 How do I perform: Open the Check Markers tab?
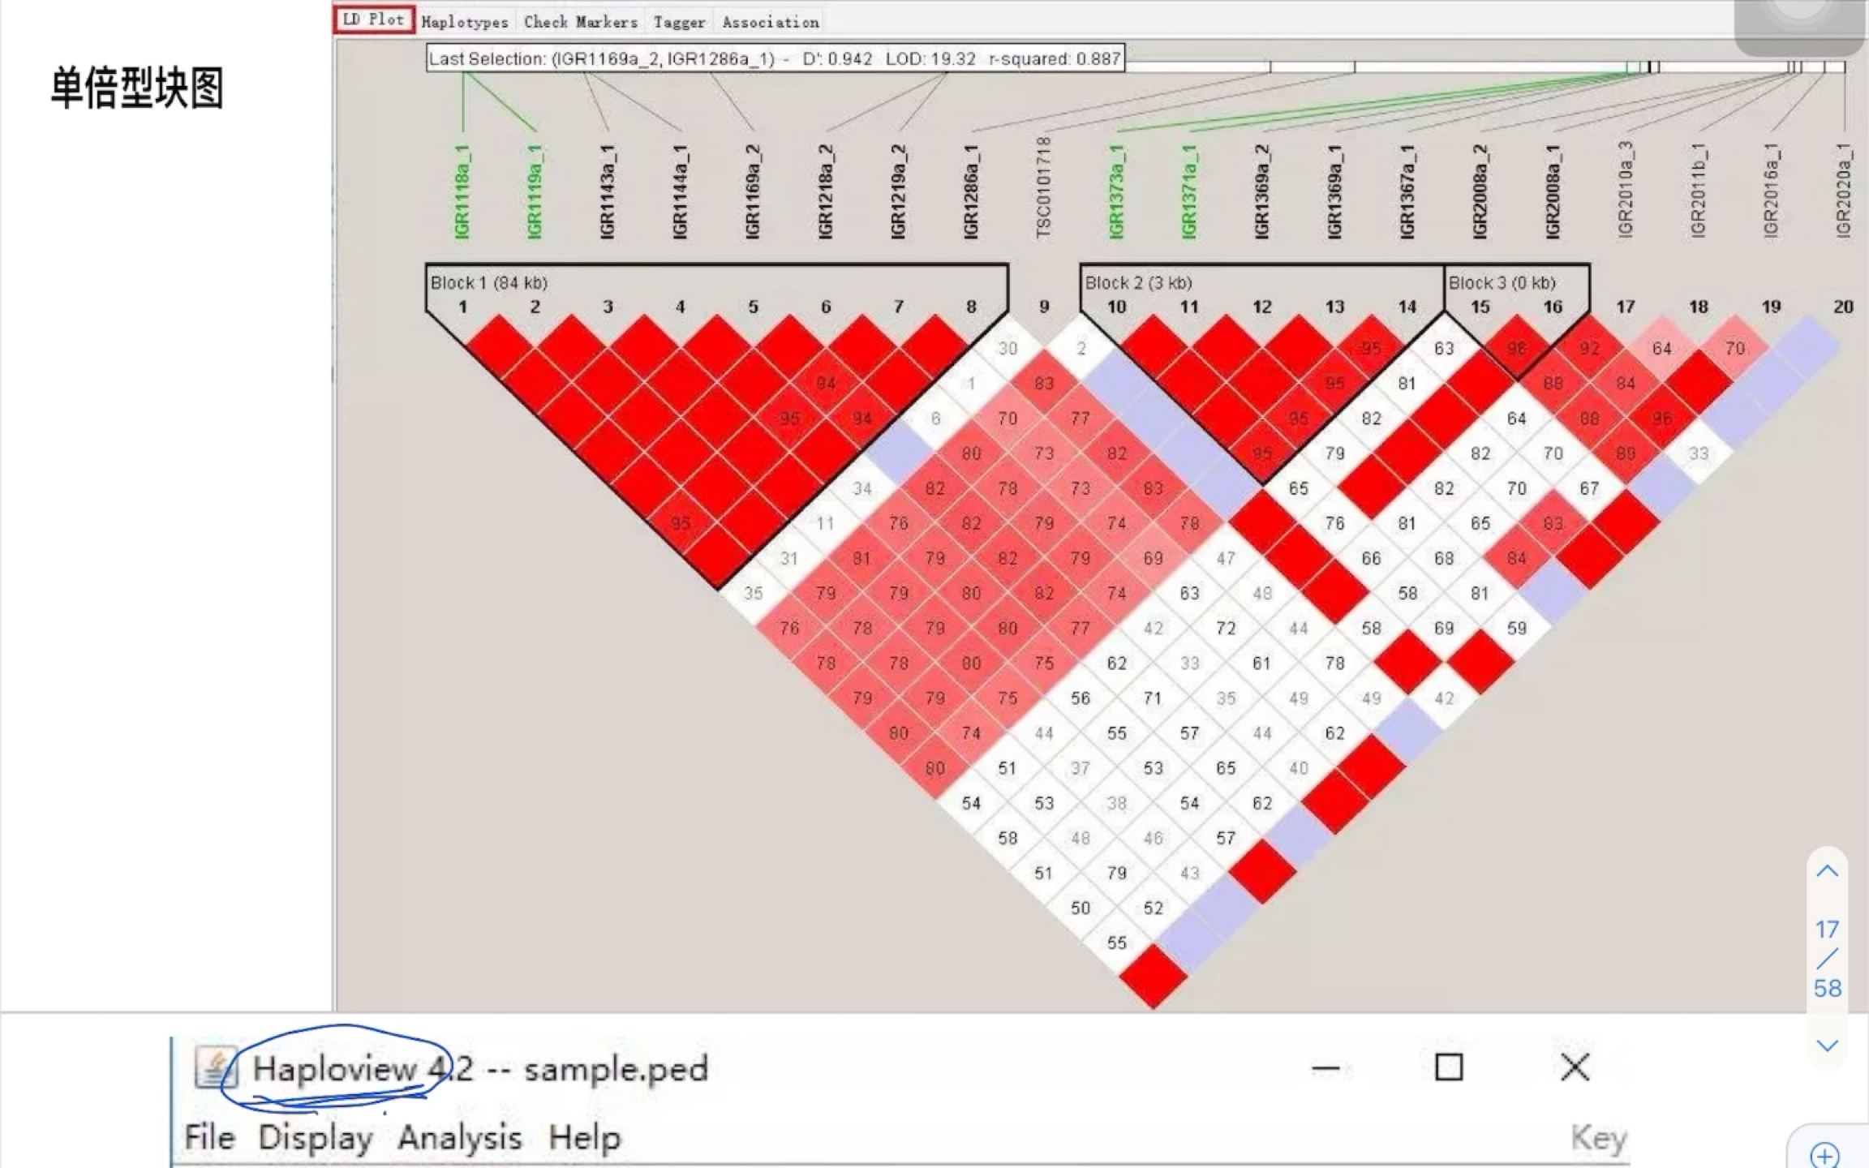click(581, 22)
